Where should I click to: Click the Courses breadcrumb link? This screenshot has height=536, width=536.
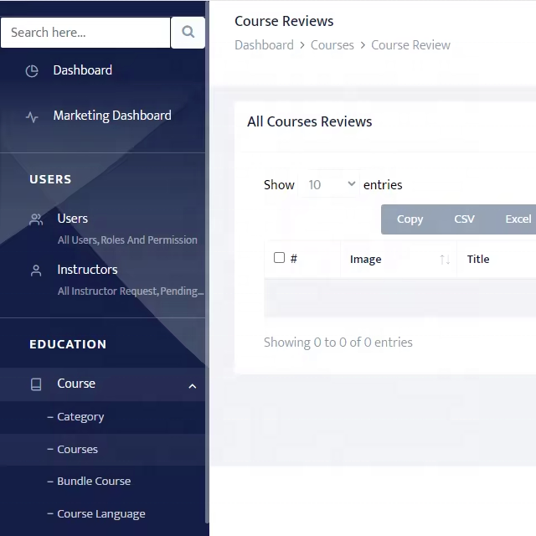pos(332,45)
